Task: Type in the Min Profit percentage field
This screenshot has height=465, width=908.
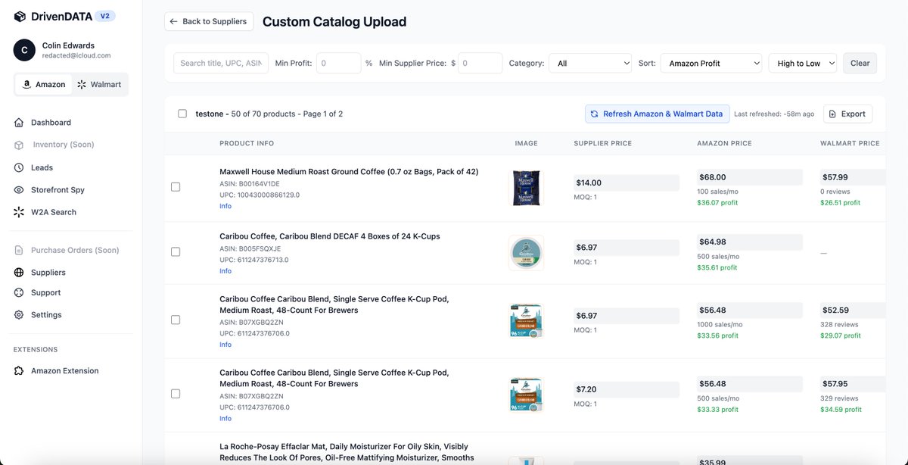Action: coord(338,63)
